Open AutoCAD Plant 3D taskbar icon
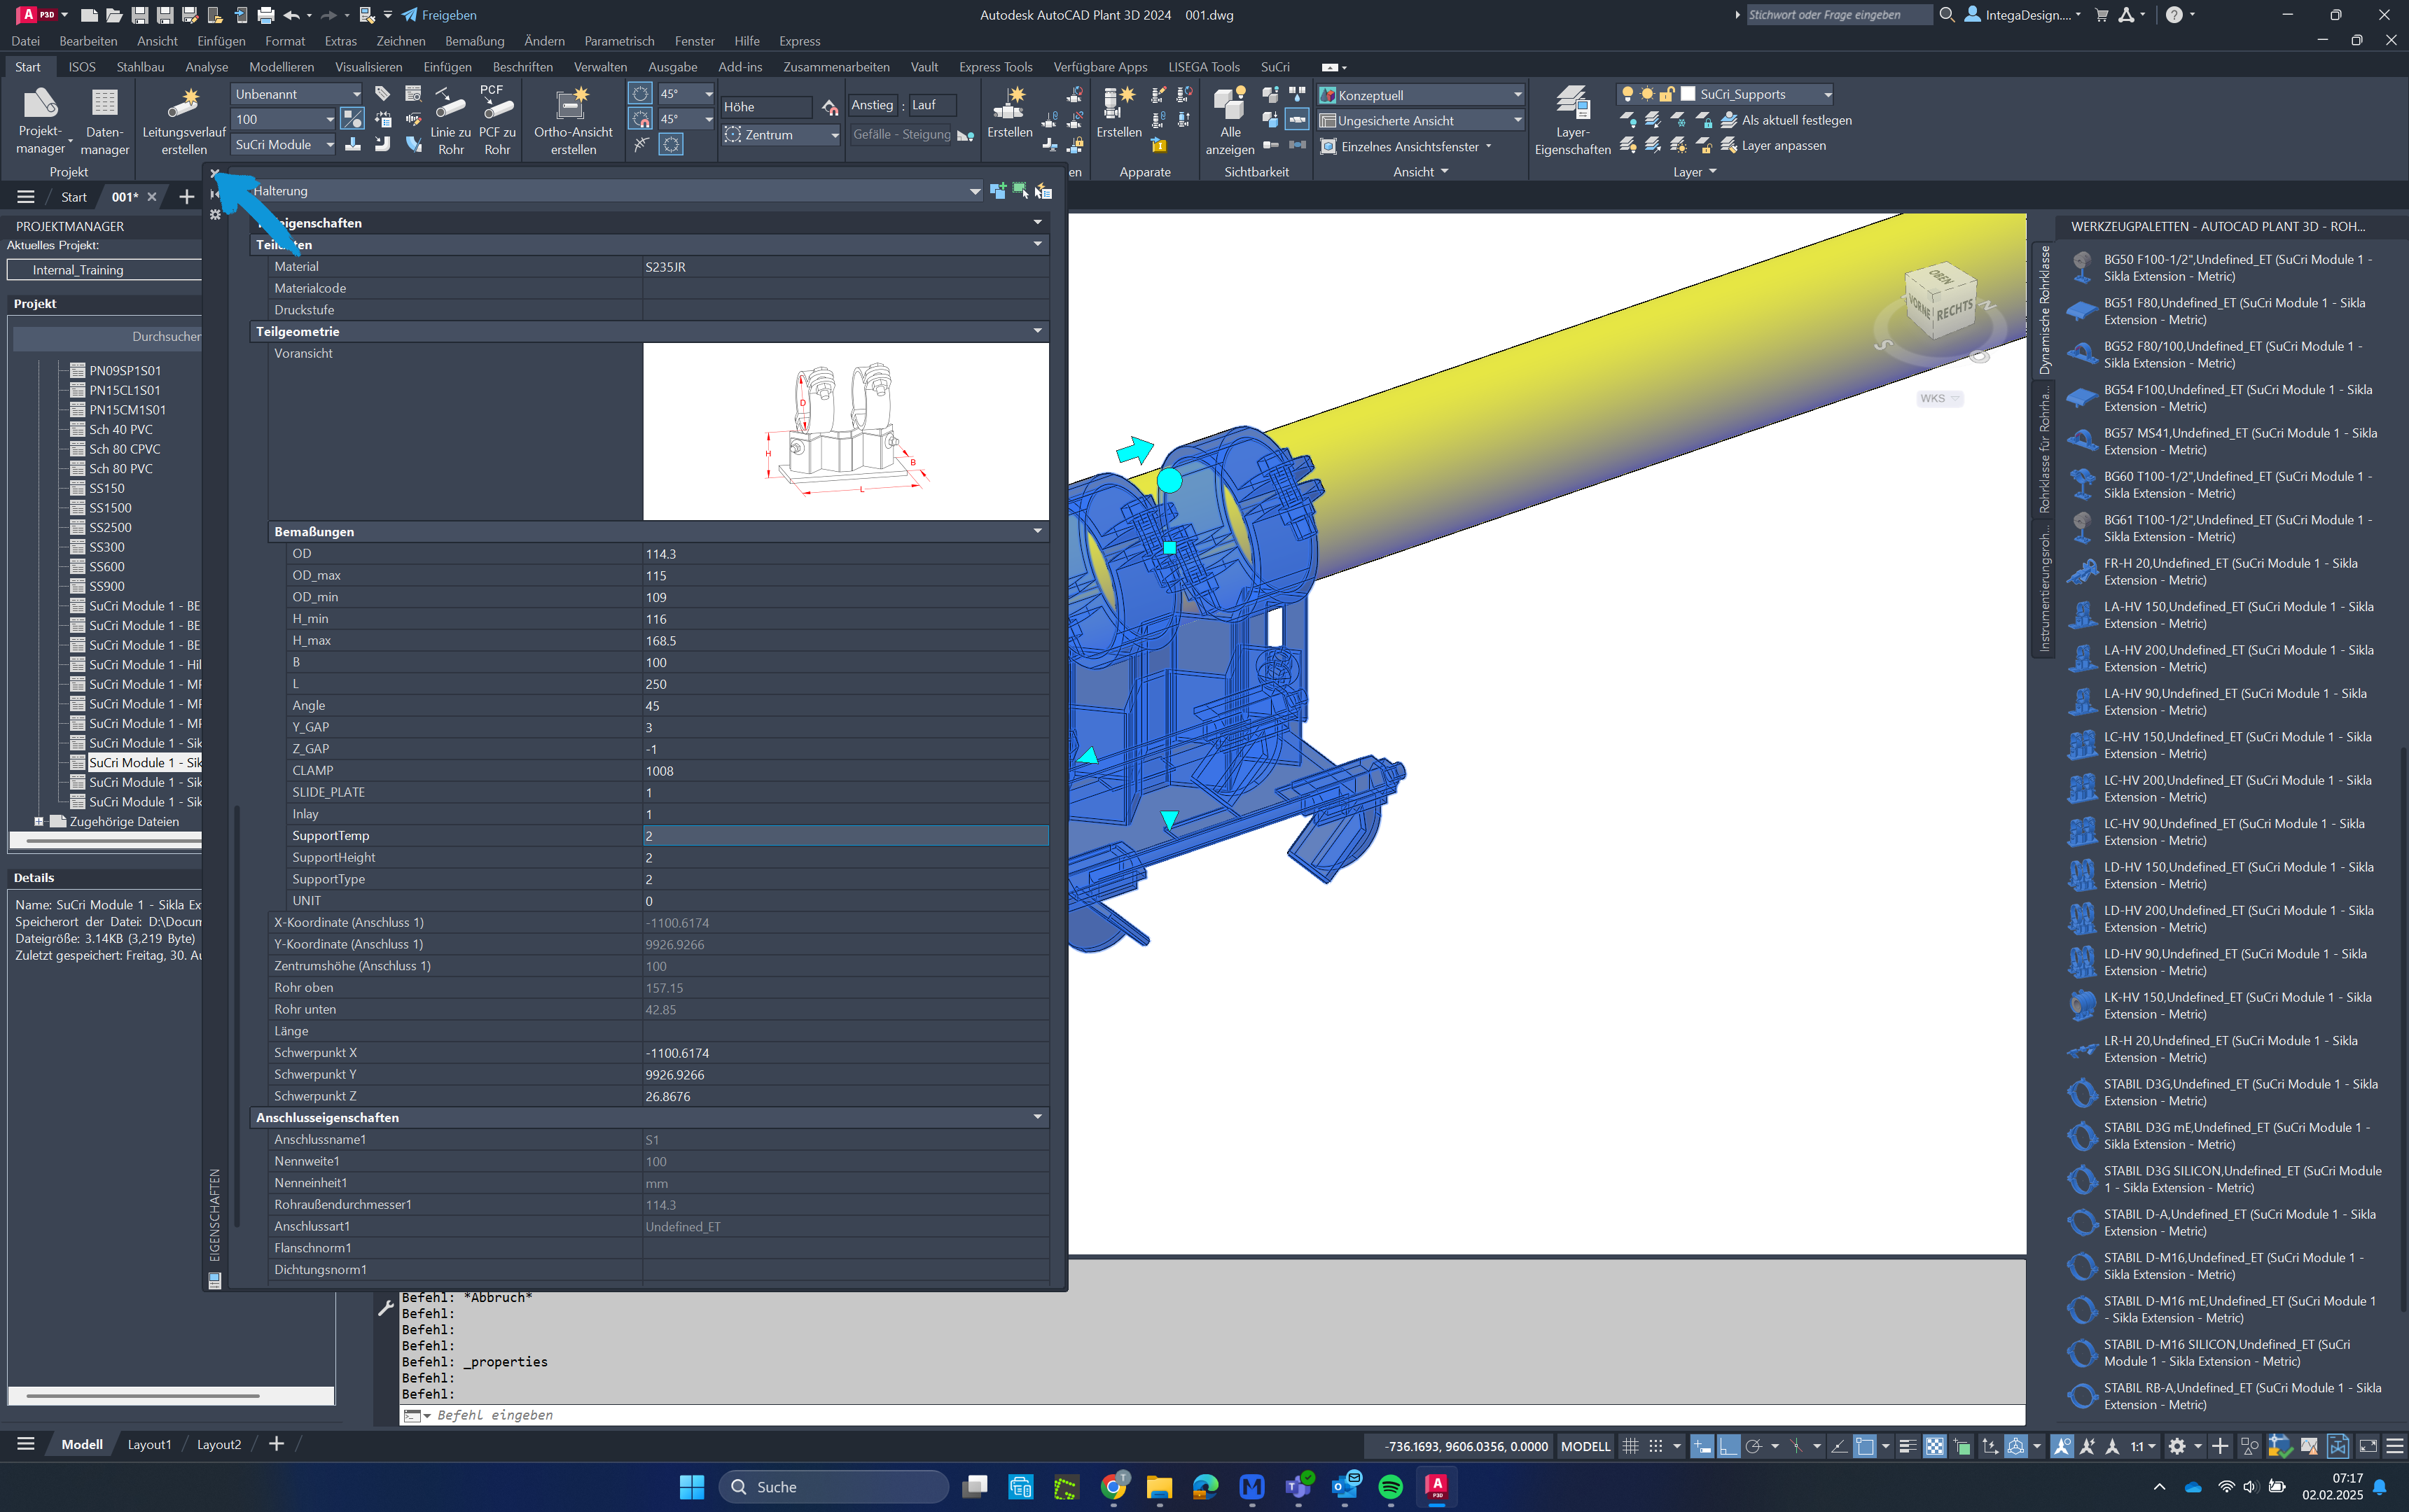The height and width of the screenshot is (1512, 2409). (x=1436, y=1487)
